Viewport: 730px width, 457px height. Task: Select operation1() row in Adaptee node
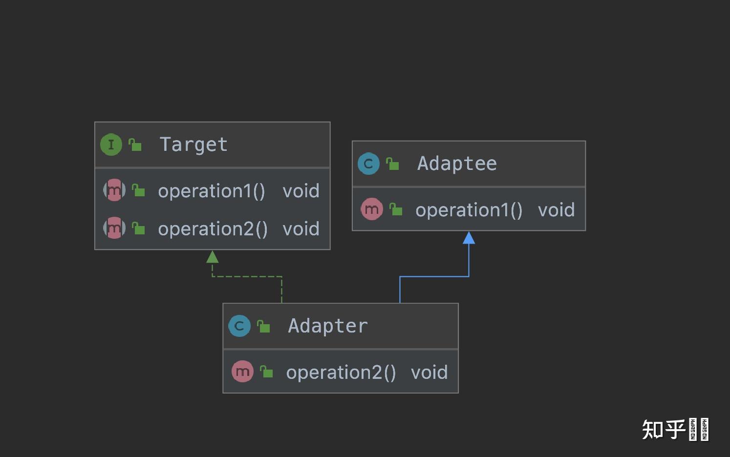click(469, 209)
